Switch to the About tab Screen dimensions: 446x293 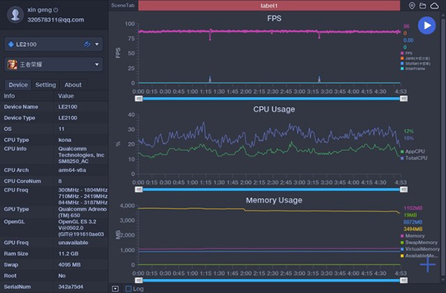[x=73, y=85]
